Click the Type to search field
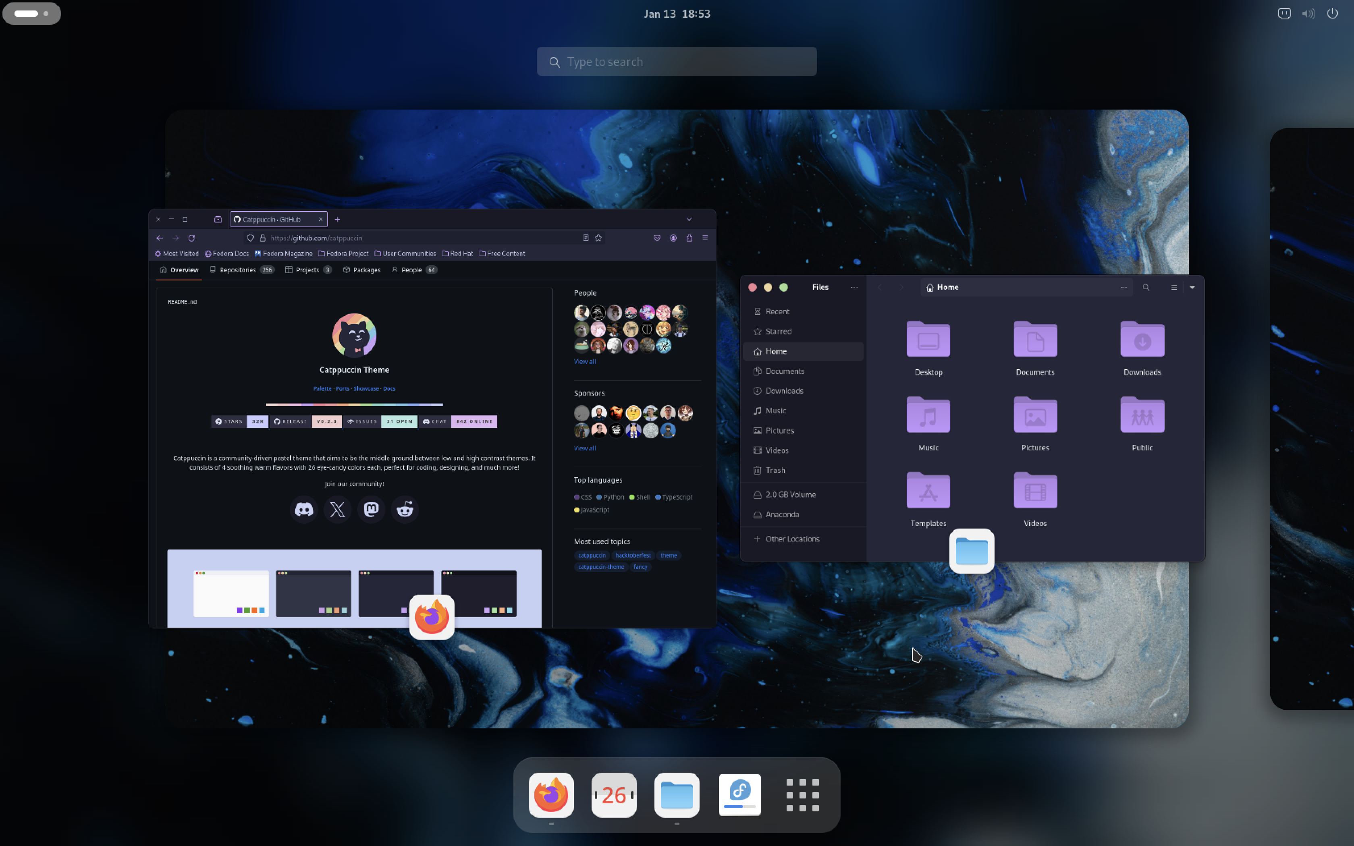The height and width of the screenshot is (846, 1354). [x=677, y=62]
